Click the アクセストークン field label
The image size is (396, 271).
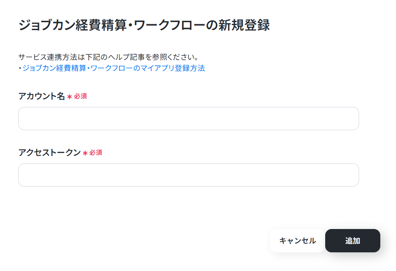[50, 153]
